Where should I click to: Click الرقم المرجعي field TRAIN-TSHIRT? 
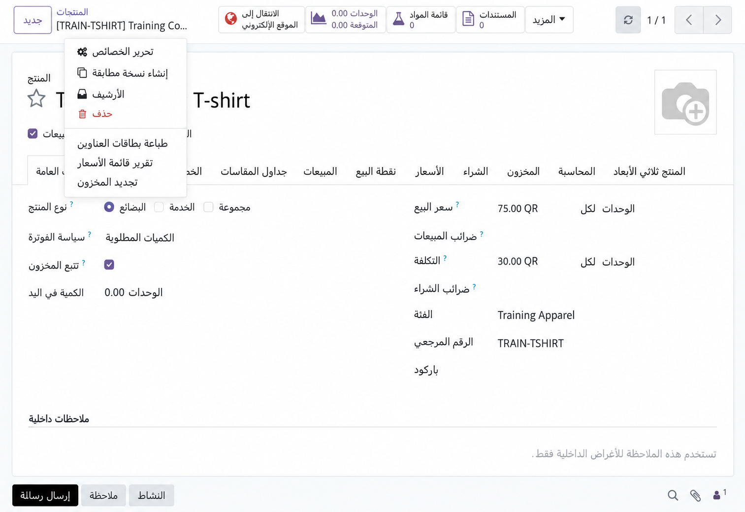click(531, 343)
